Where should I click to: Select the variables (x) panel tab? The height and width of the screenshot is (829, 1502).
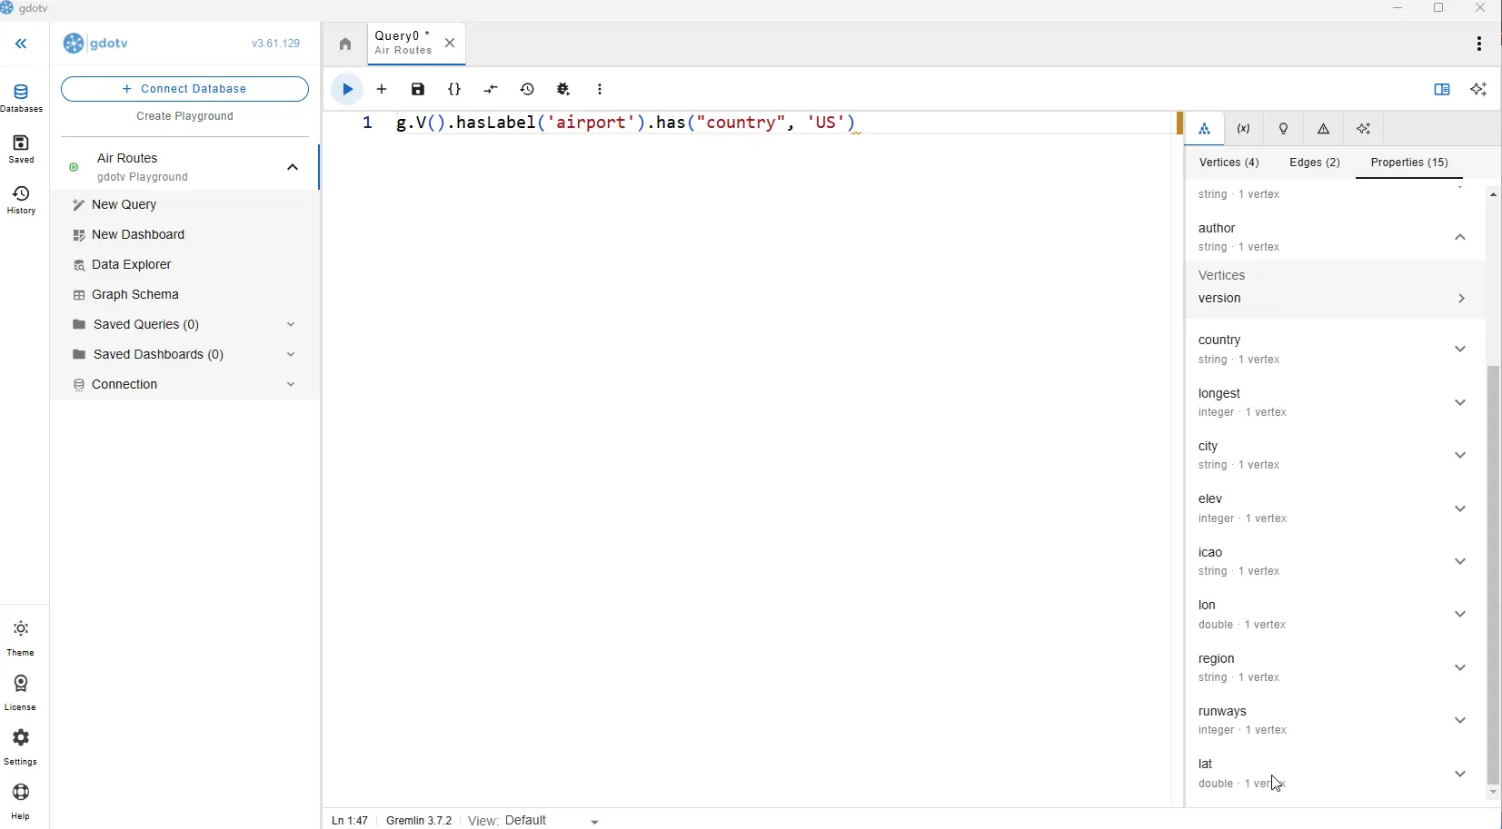(x=1244, y=129)
